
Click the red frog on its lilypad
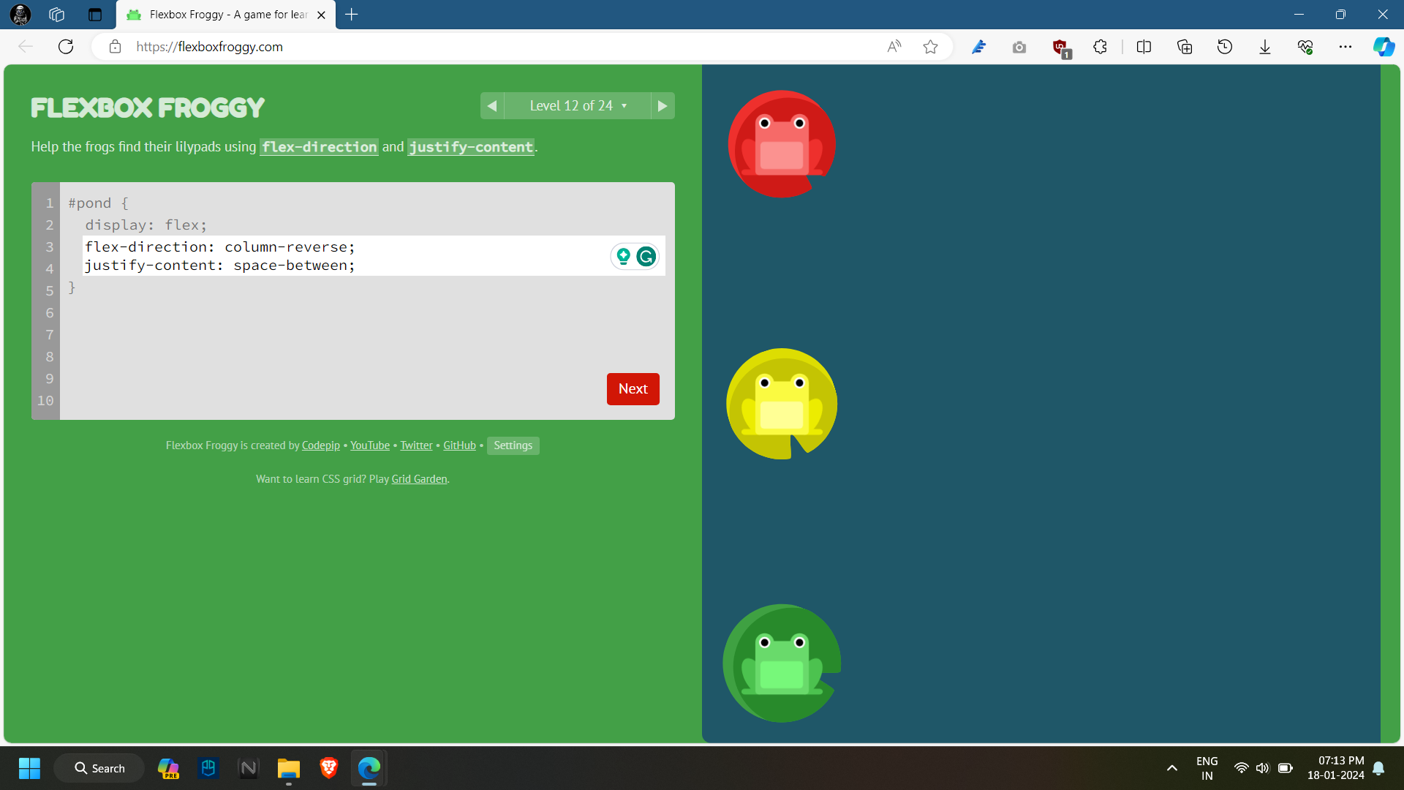[782, 144]
